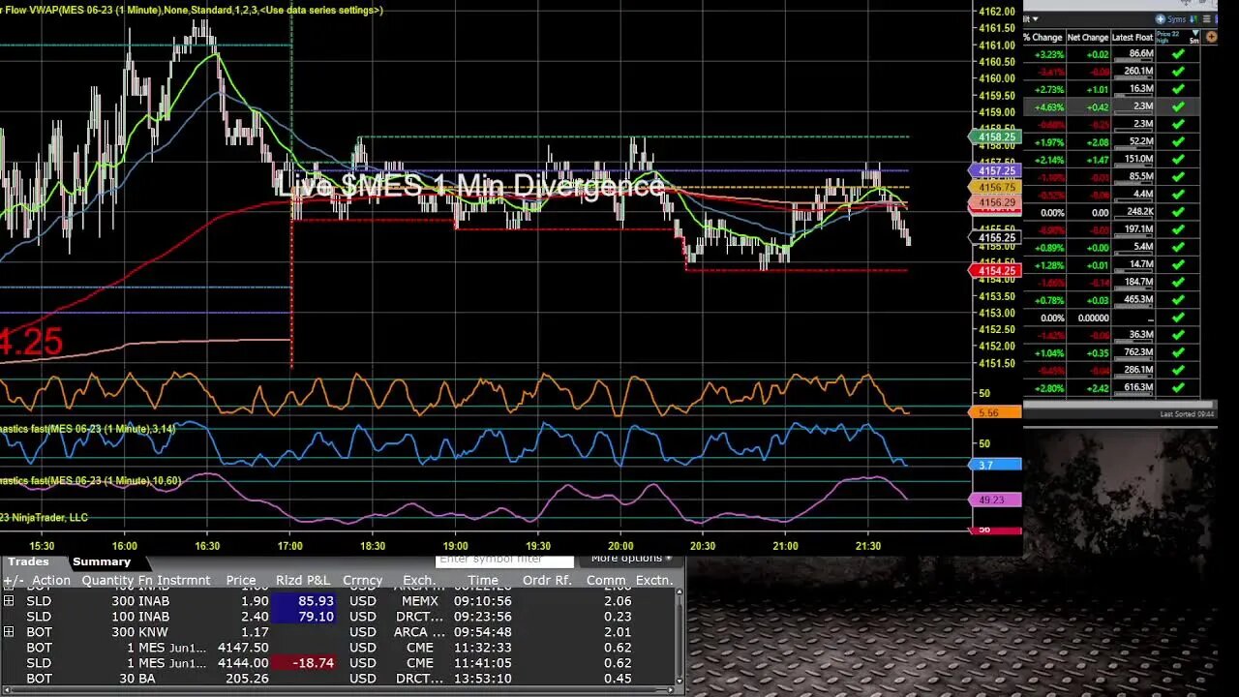The height and width of the screenshot is (697, 1239).
Task: Click the checkmark in the 197.1M float row
Action: (1178, 229)
